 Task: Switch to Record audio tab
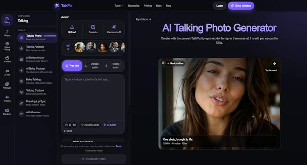pos(114,66)
